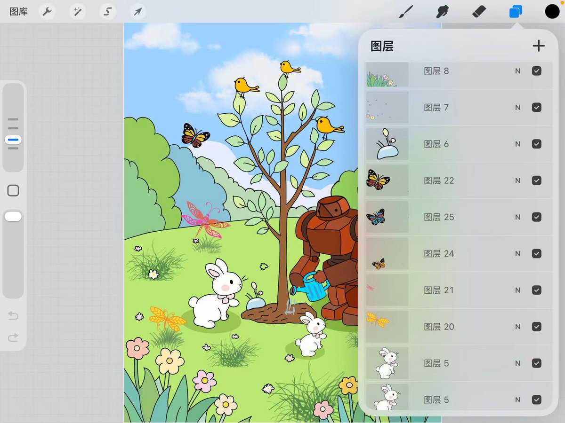
Task: Select the blue butterfly thumbnail of 图层 25
Action: click(x=387, y=217)
